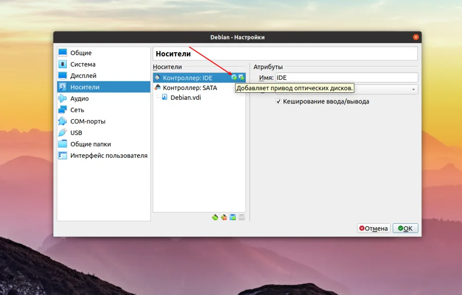This screenshot has width=462, height=295.
Task: Click the Носители sidebar icon
Action: tap(63, 87)
